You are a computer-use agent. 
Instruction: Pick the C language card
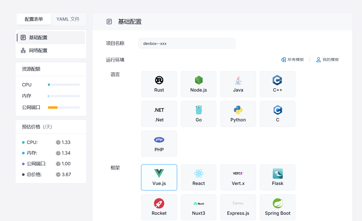click(x=278, y=114)
